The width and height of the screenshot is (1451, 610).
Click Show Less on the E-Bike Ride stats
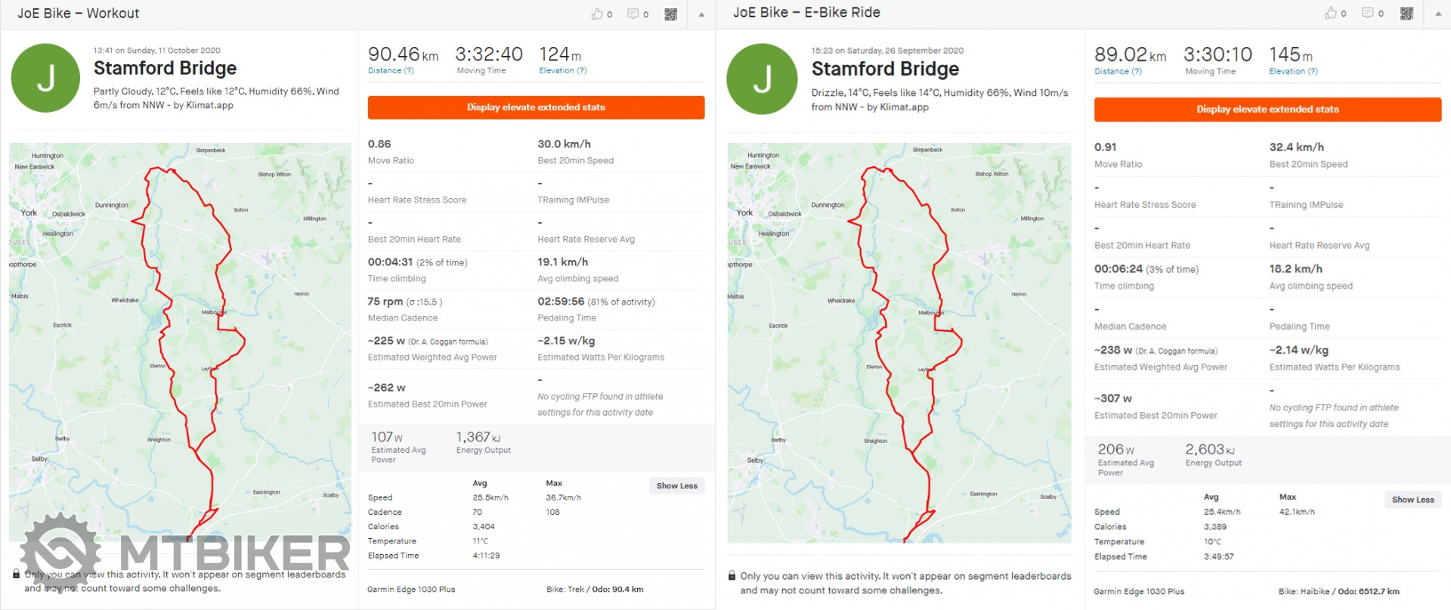tap(1412, 500)
